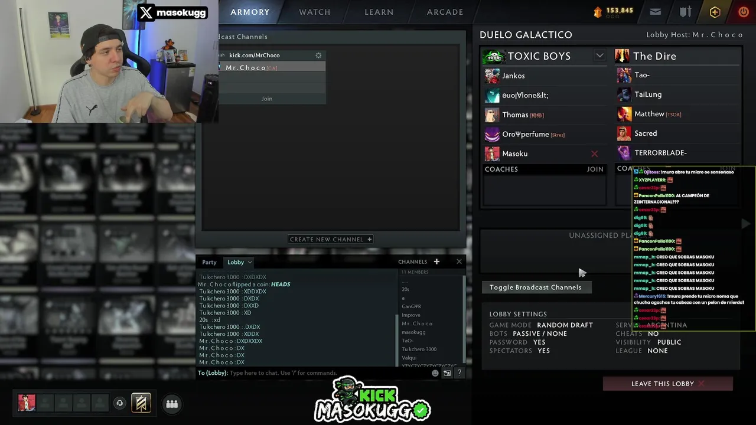Open the party finder group icon
The image size is (756, 425).
pos(172,404)
